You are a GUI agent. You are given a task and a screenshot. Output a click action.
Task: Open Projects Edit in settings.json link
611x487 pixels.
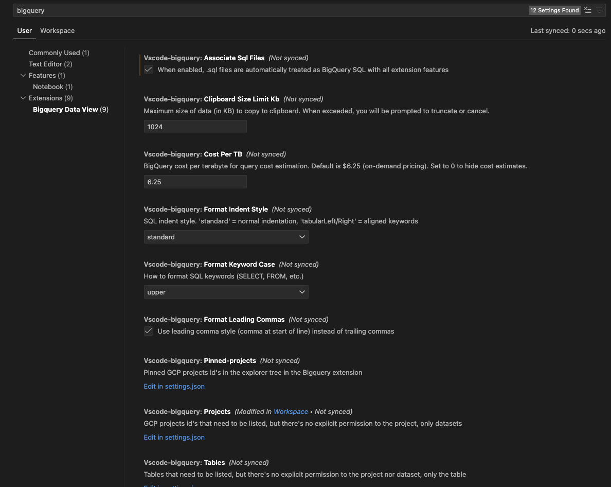click(174, 437)
